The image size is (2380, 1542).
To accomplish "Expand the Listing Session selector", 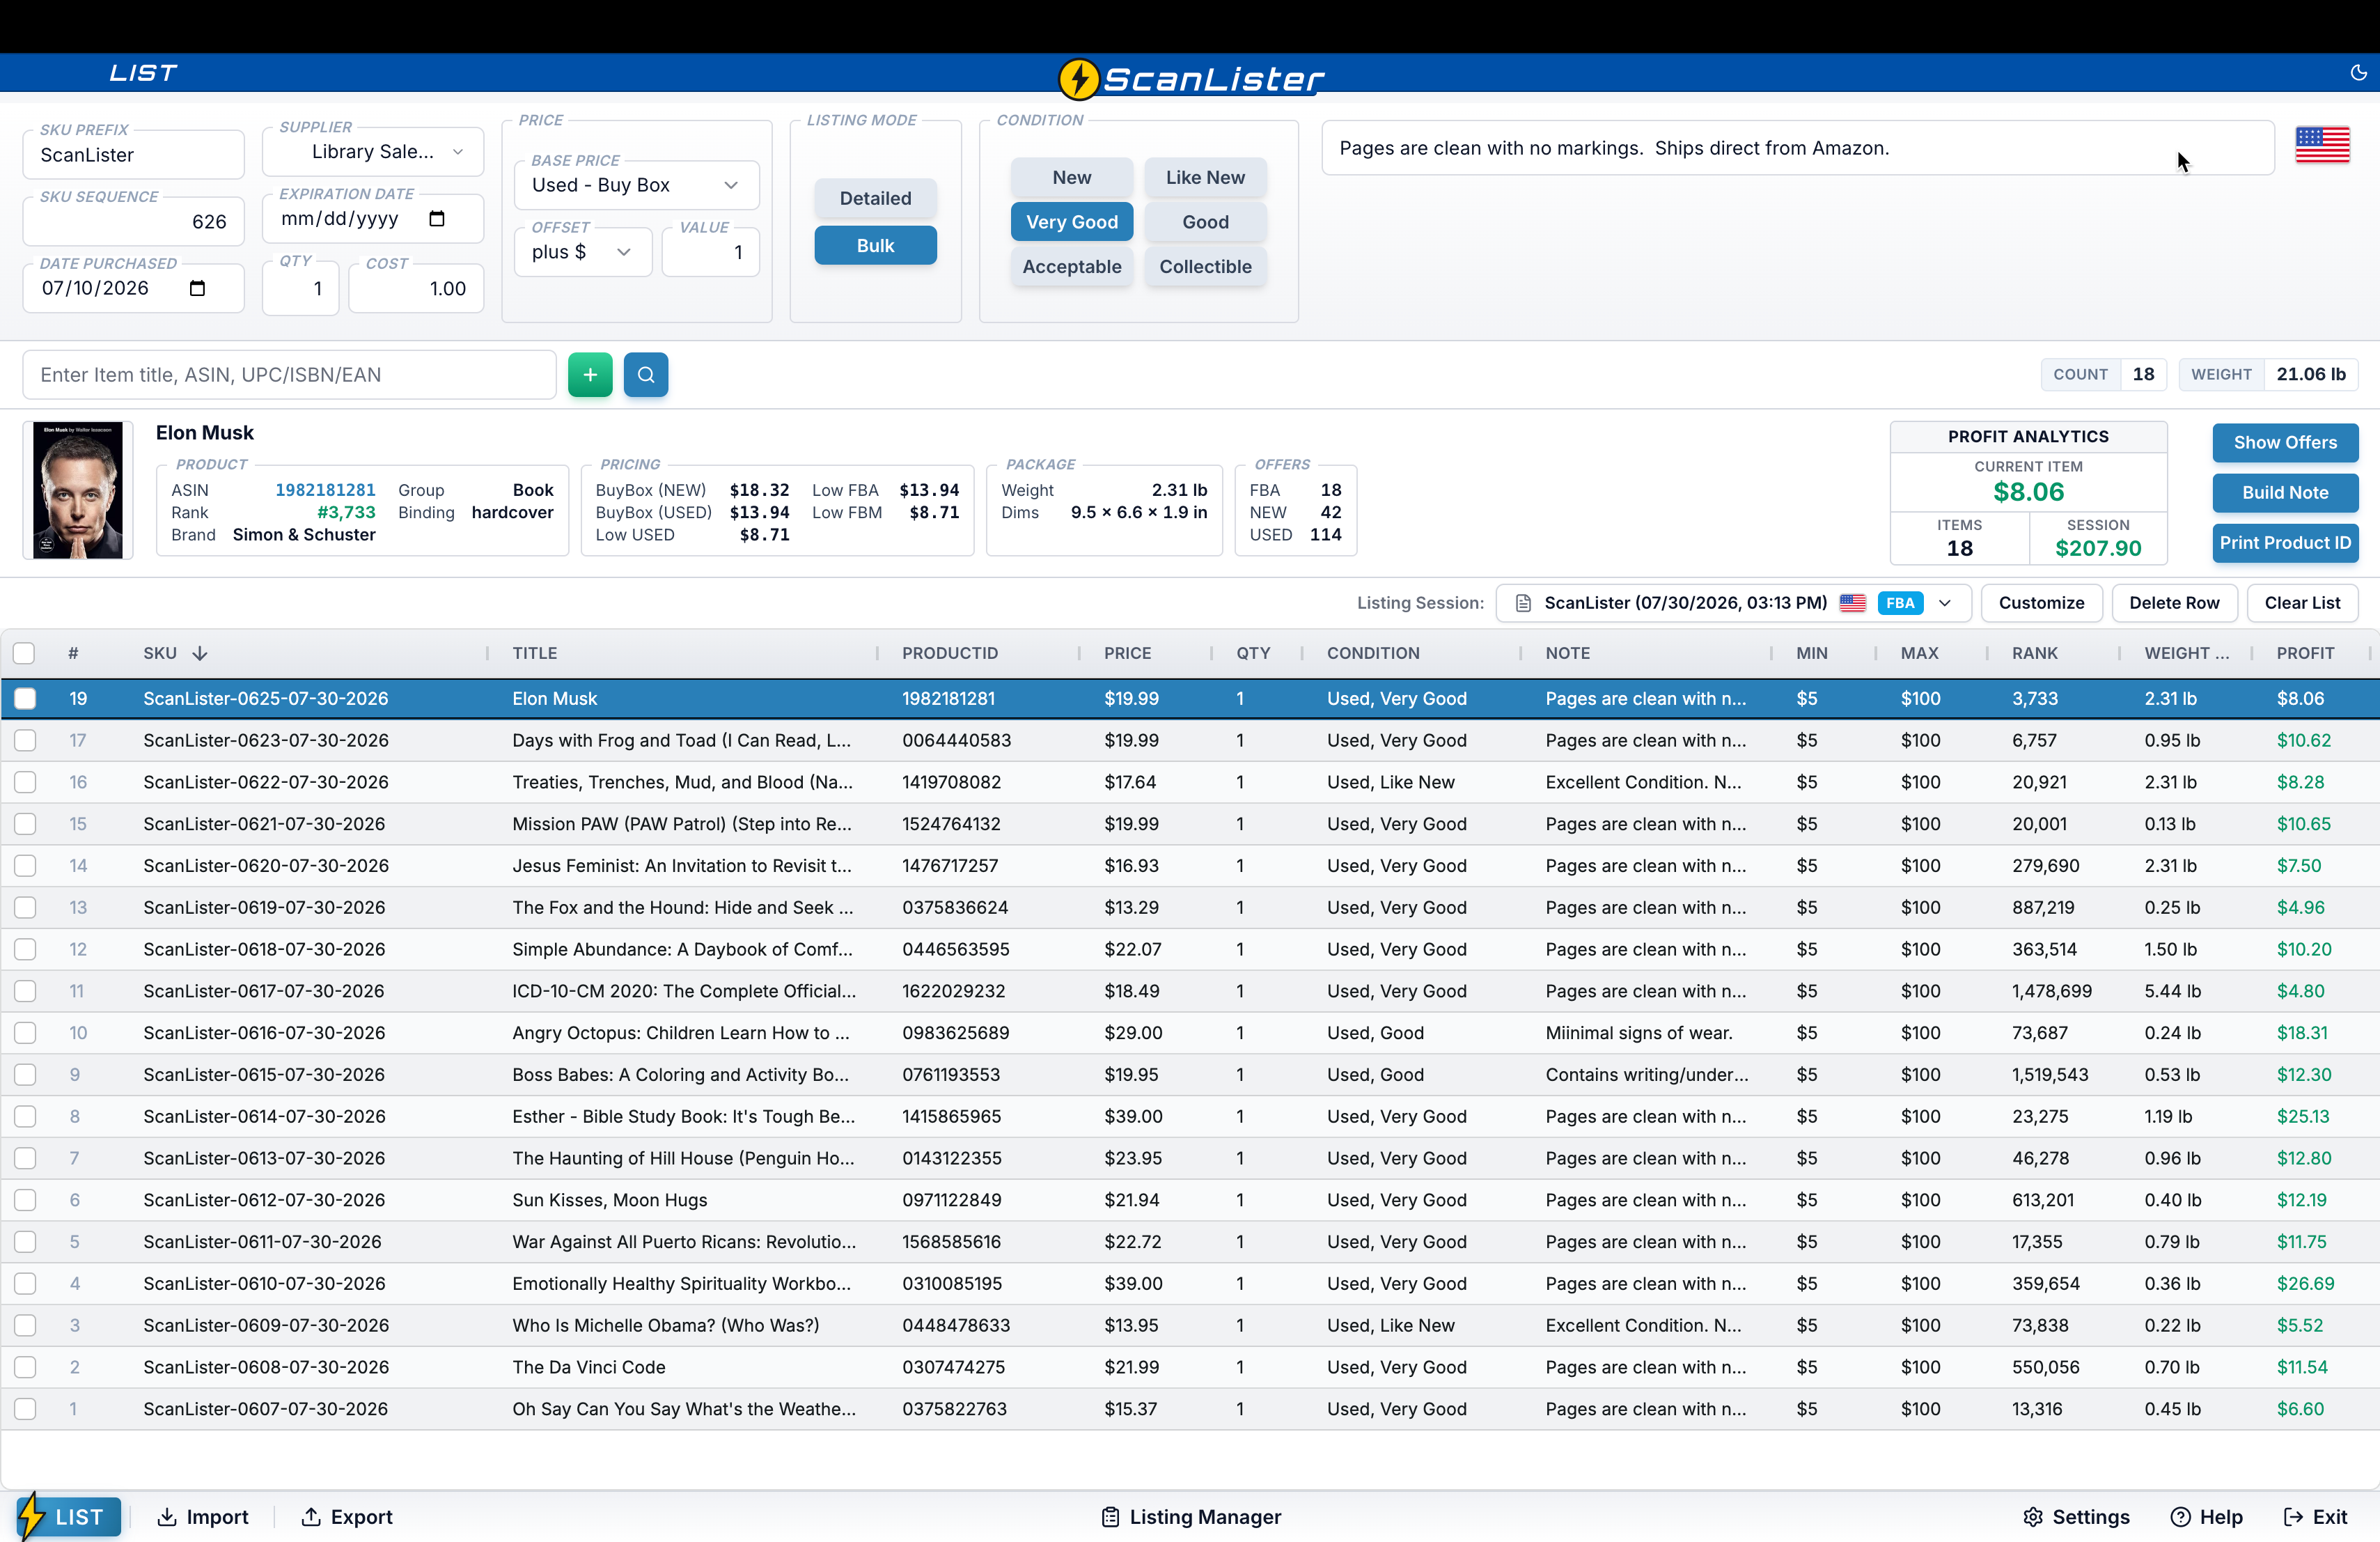I will tap(1733, 603).
